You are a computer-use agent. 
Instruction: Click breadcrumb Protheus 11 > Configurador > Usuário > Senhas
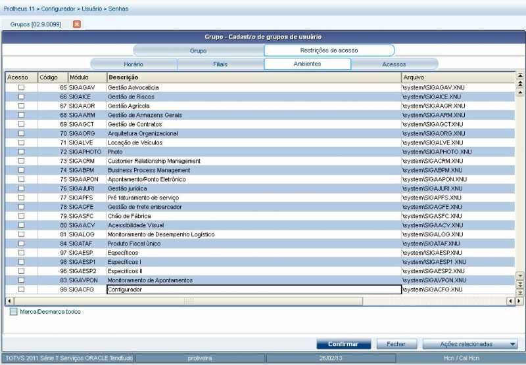(66, 9)
